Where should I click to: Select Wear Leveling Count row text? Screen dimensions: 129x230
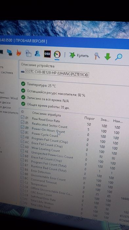(46, 149)
